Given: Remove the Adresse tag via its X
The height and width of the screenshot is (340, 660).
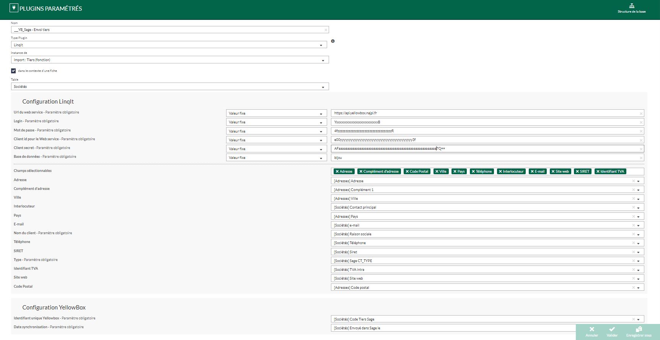Looking at the screenshot, I should [337, 172].
